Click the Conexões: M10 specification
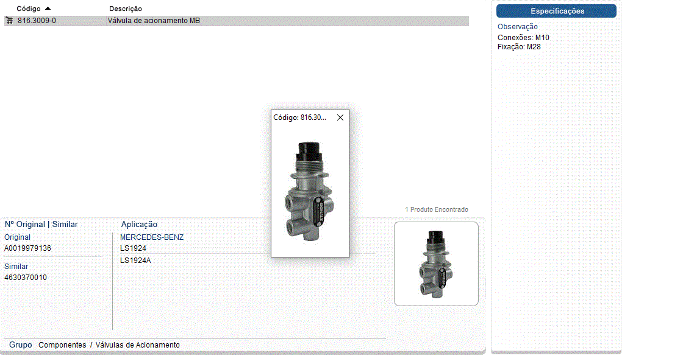683x364 pixels. (523, 38)
